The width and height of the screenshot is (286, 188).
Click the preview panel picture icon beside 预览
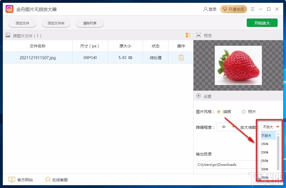click(199, 35)
